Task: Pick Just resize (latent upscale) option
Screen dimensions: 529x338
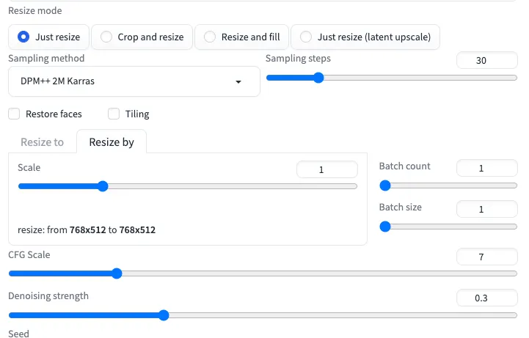Action: 305,37
